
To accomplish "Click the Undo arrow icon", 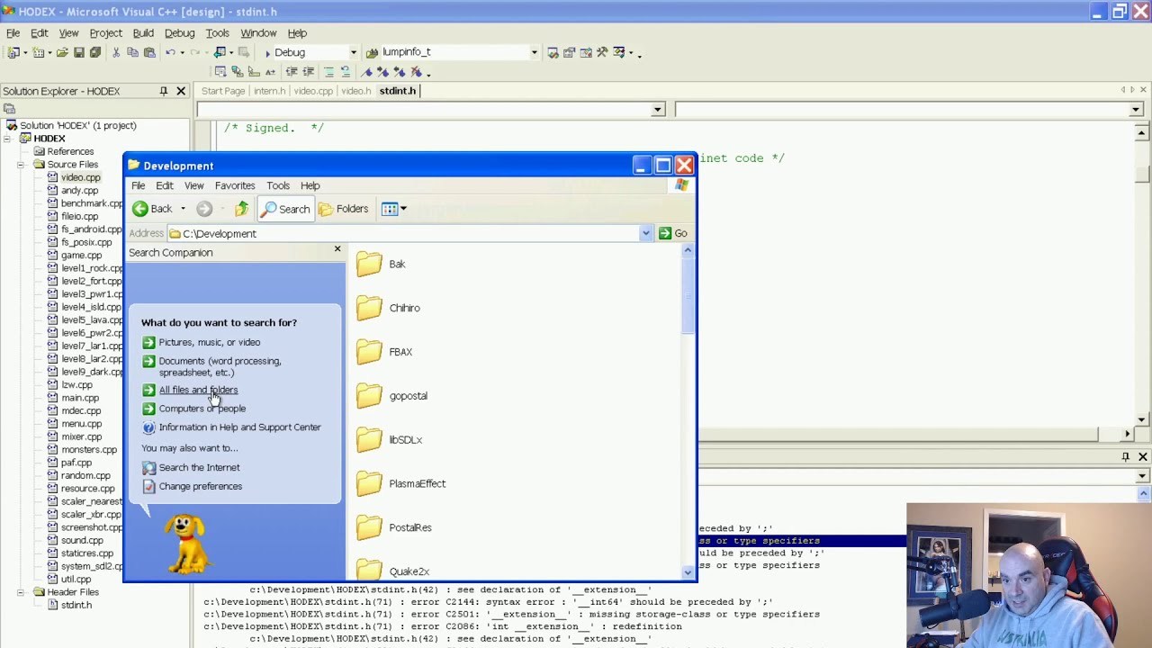I will pyautogui.click(x=170, y=52).
